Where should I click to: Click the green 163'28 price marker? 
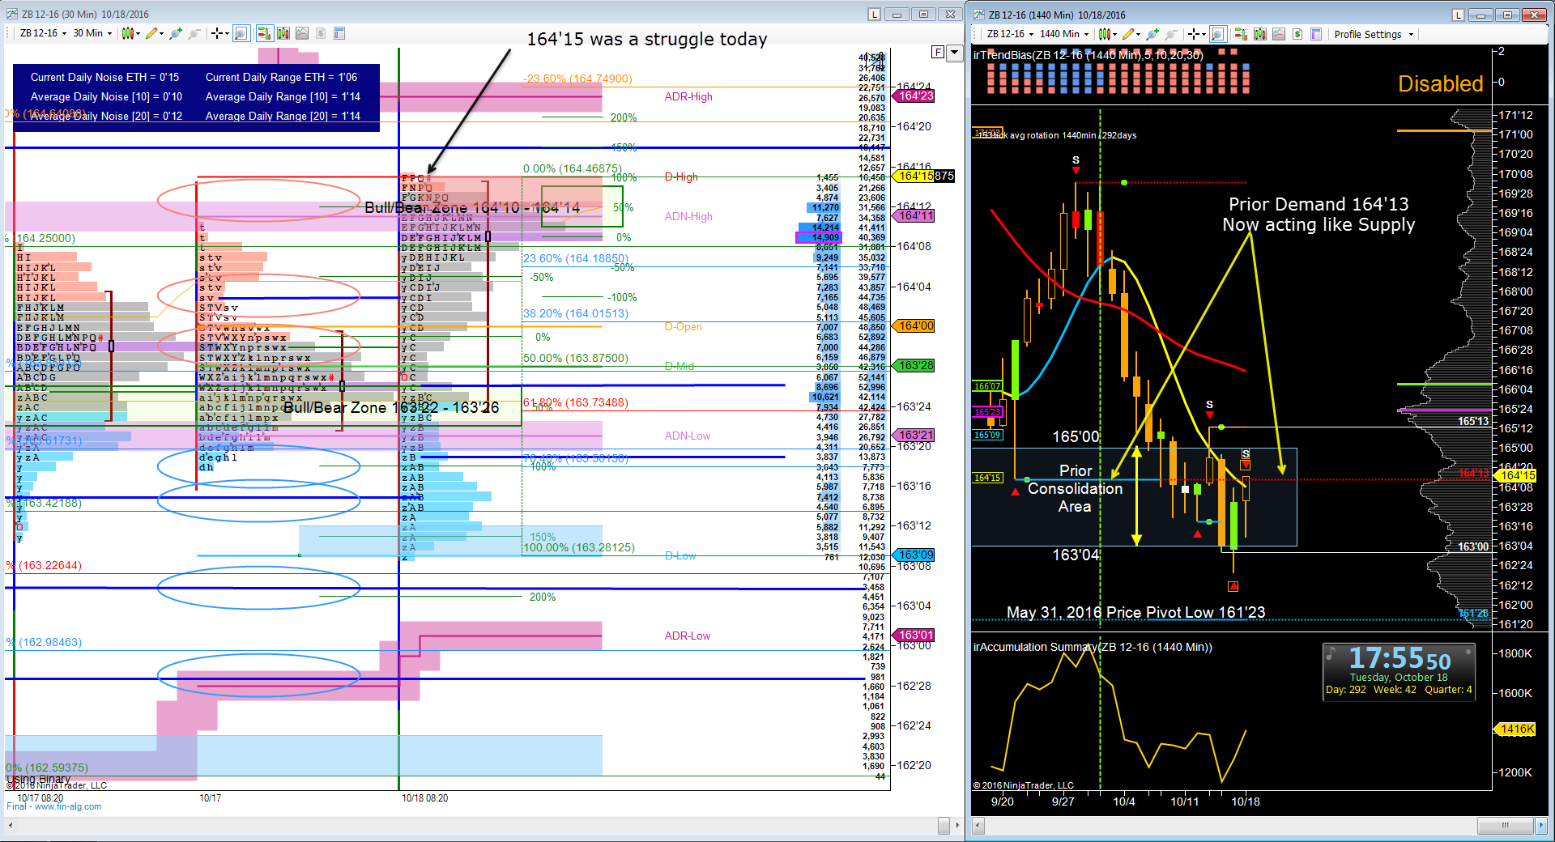point(914,365)
